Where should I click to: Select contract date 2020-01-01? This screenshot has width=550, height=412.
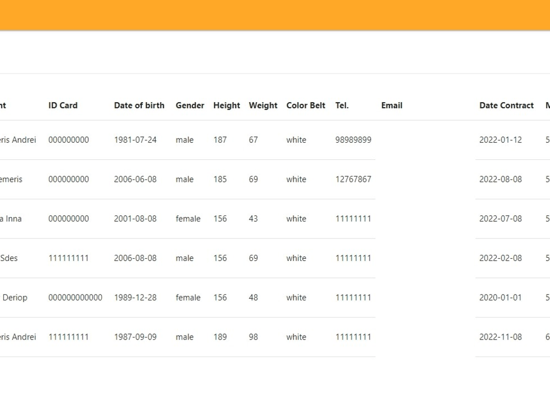pyautogui.click(x=501, y=297)
